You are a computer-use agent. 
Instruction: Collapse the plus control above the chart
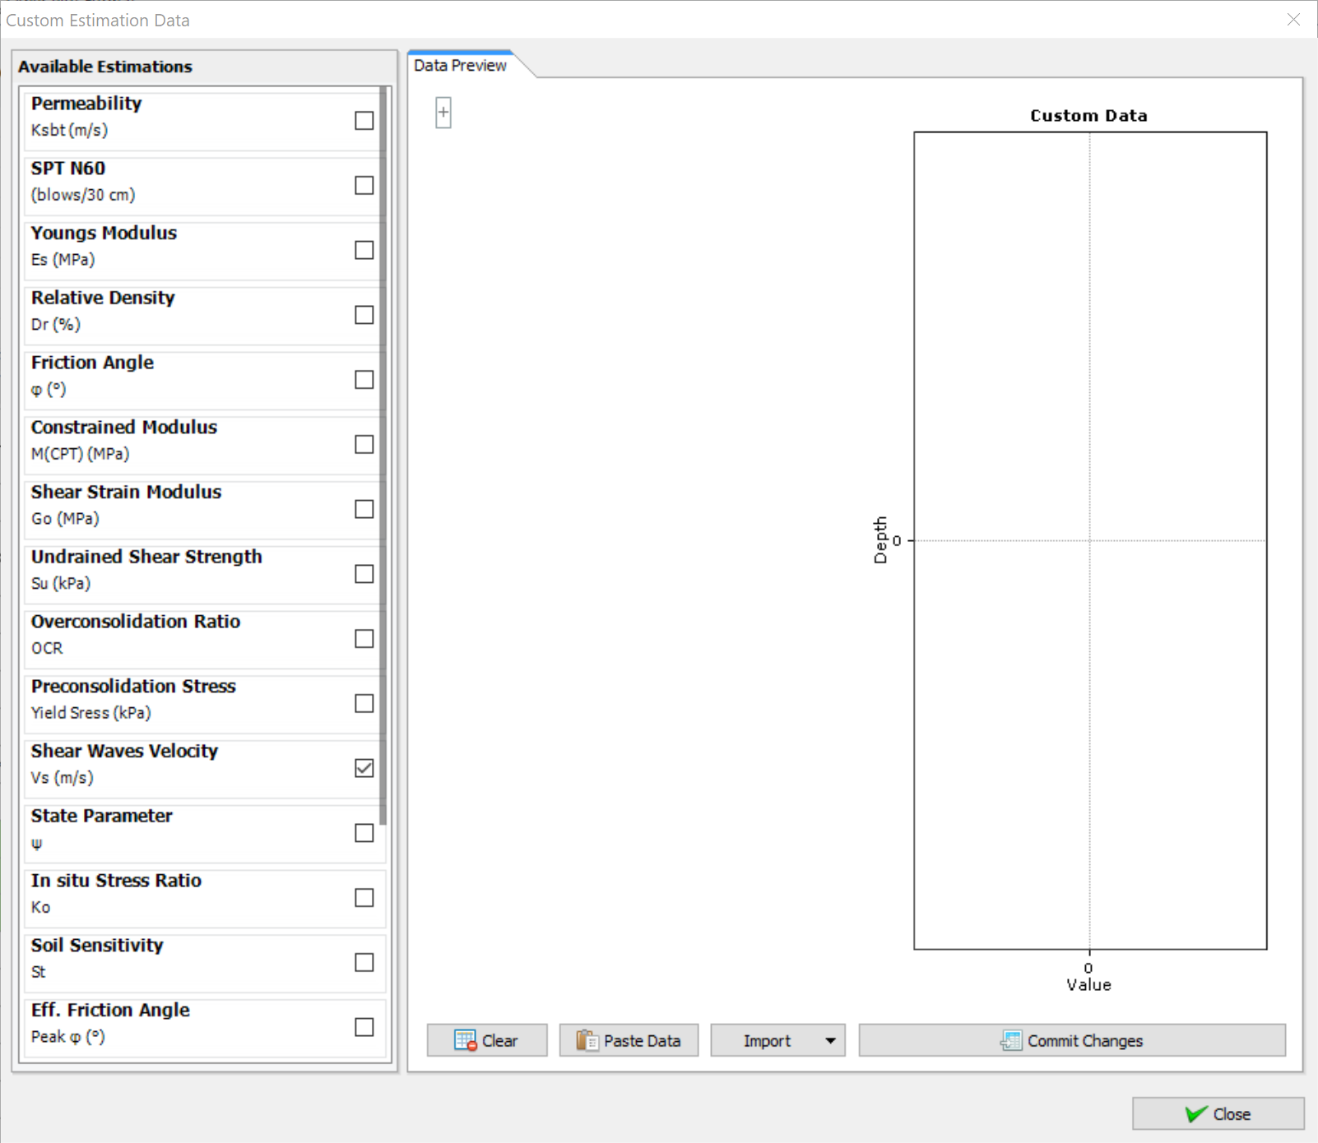pyautogui.click(x=443, y=111)
